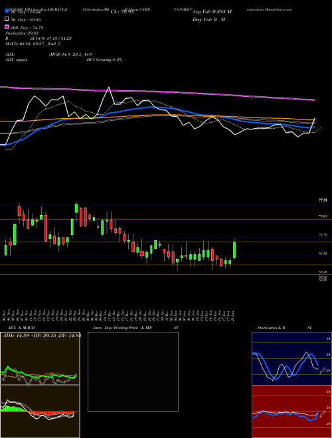This screenshot has height=438, width=332.
Task: Click the ADX line chart panel
Action: (x=40, y=358)
